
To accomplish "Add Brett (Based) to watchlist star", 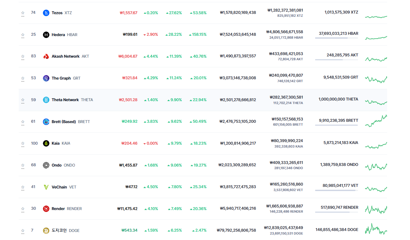I will click(23, 122).
